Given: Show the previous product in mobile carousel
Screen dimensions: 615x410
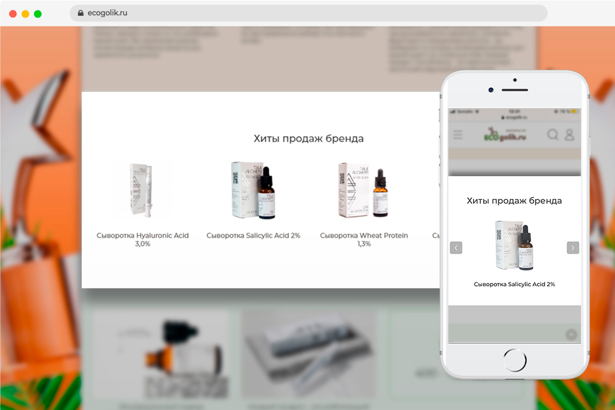Looking at the screenshot, I should [456, 248].
